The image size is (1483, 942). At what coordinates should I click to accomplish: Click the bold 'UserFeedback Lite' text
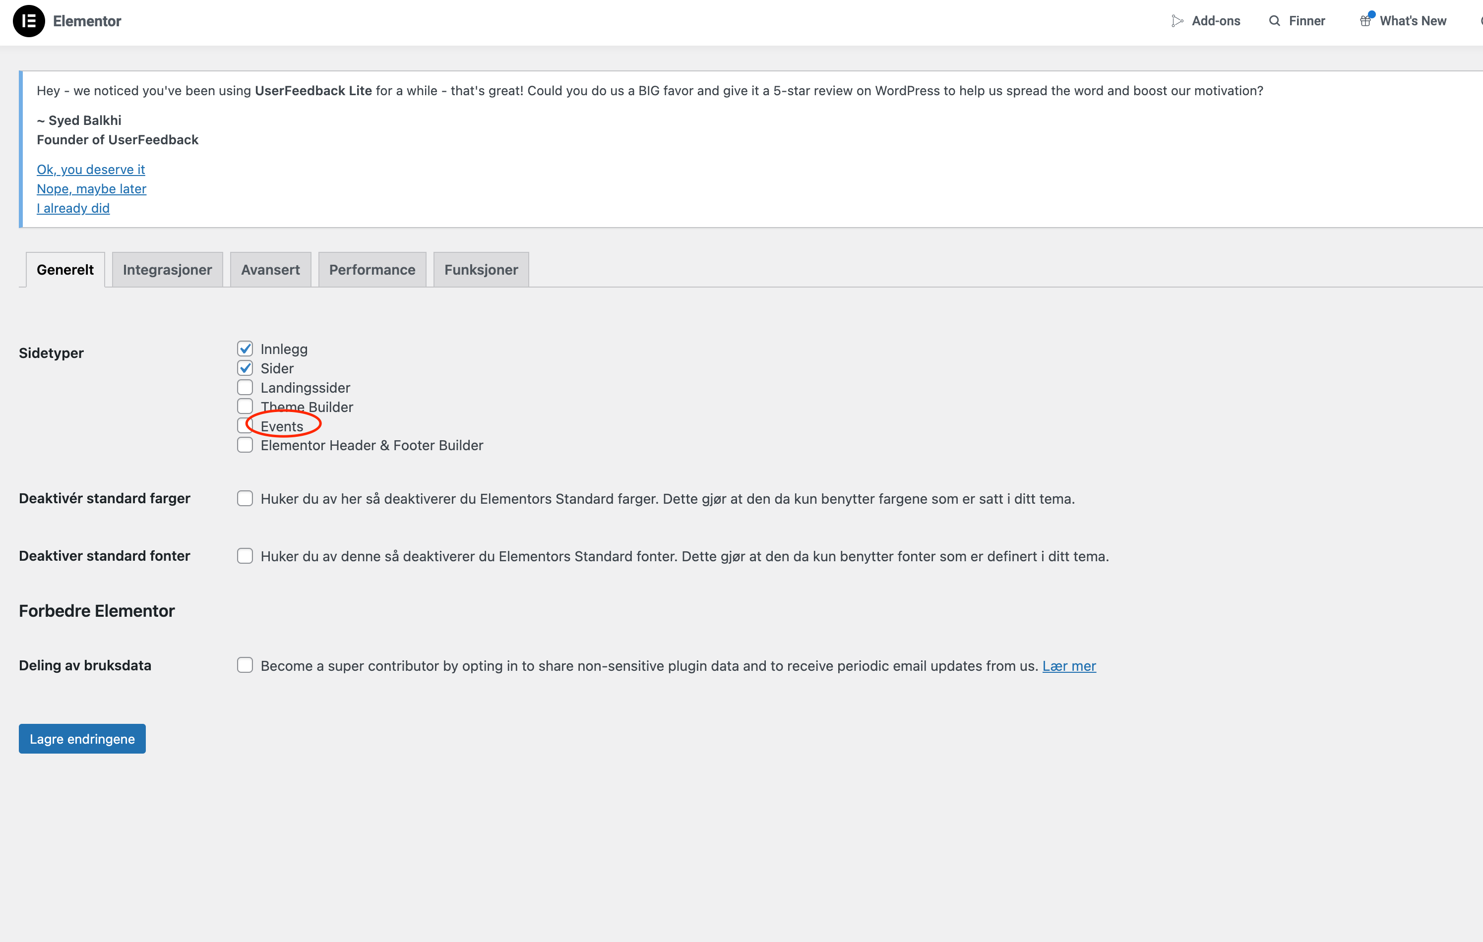pyautogui.click(x=313, y=91)
